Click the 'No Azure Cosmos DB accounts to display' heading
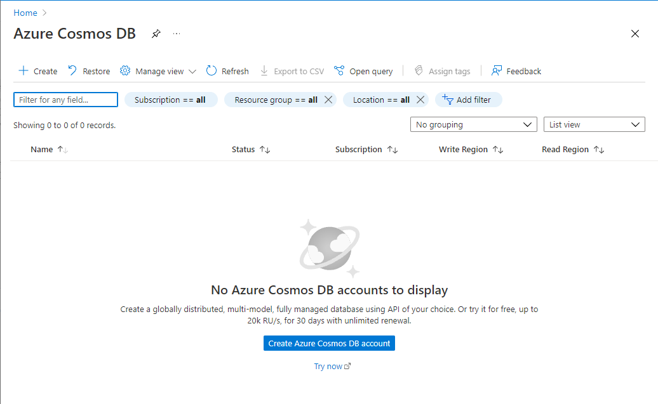Screen dimensions: 658x404 330,290
